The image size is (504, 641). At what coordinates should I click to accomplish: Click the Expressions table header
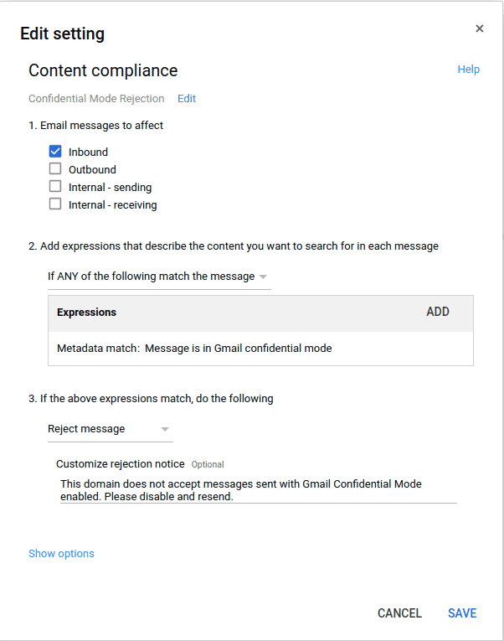[87, 313]
